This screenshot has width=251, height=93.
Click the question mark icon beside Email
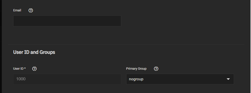[31, 10]
